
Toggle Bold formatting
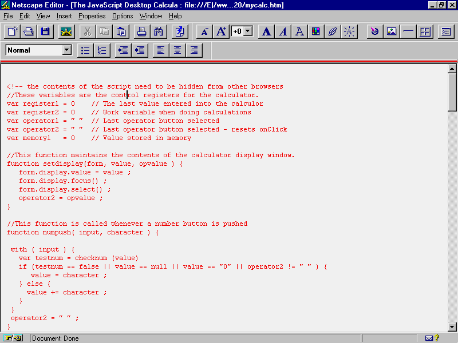266,31
